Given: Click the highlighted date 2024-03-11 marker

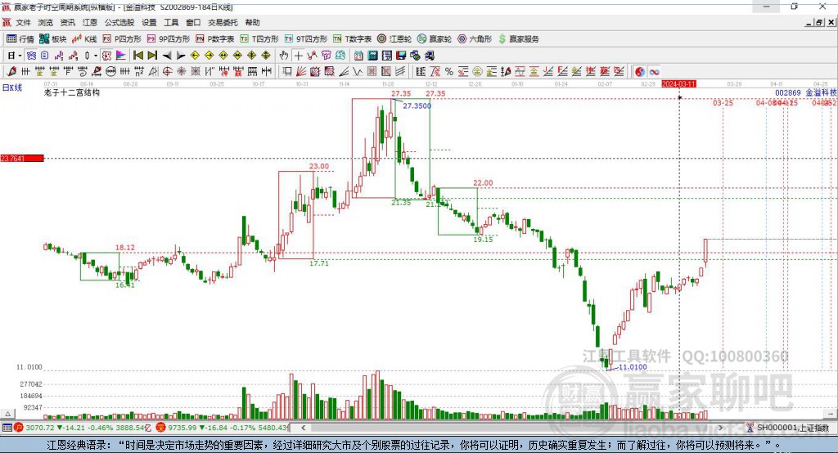Looking at the screenshot, I should click(678, 84).
